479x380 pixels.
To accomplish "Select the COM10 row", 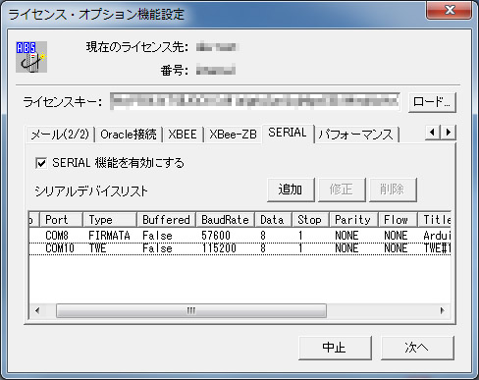I will (x=240, y=248).
